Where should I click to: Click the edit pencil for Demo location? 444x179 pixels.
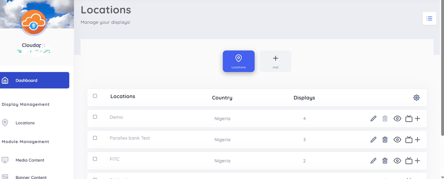click(x=373, y=119)
